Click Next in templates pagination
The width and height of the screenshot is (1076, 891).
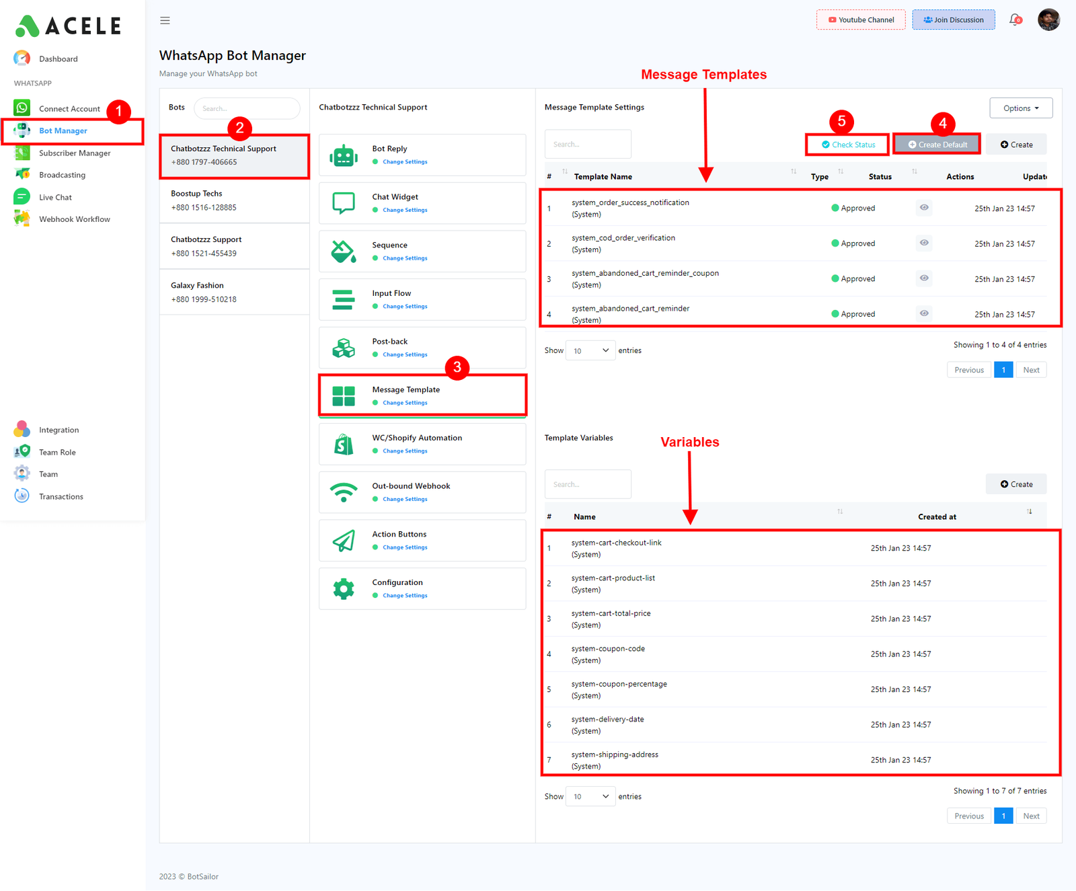[x=1031, y=370]
